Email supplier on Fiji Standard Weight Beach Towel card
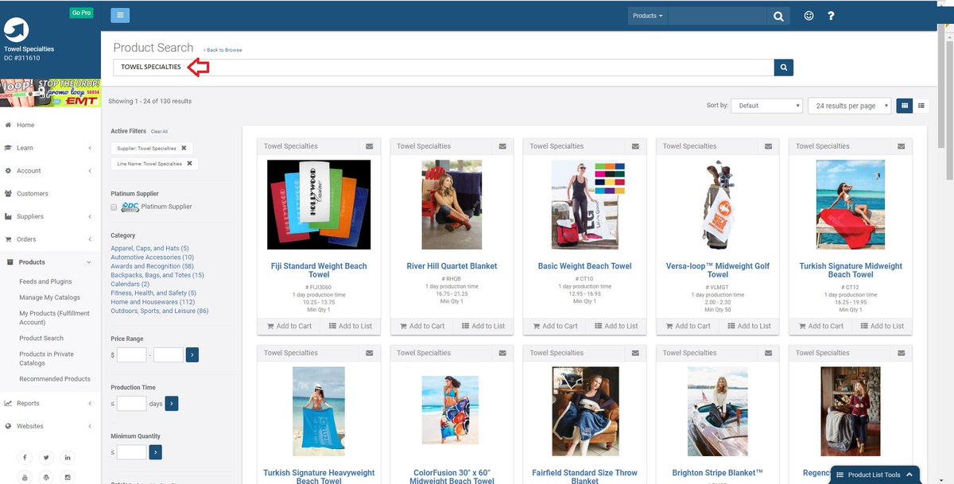The width and height of the screenshot is (954, 484). coord(370,146)
